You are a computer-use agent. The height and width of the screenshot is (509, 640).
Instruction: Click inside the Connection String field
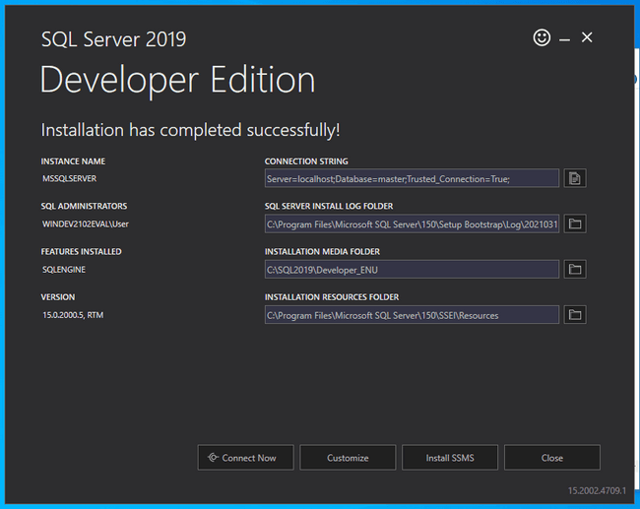point(412,179)
